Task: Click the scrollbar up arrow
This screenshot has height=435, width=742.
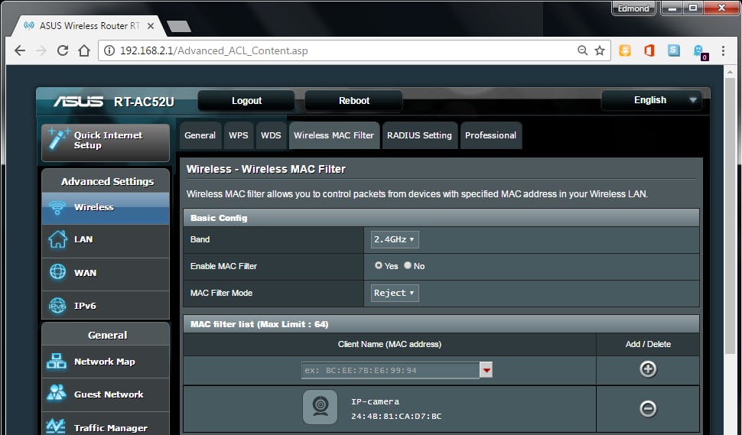Action: [x=731, y=71]
